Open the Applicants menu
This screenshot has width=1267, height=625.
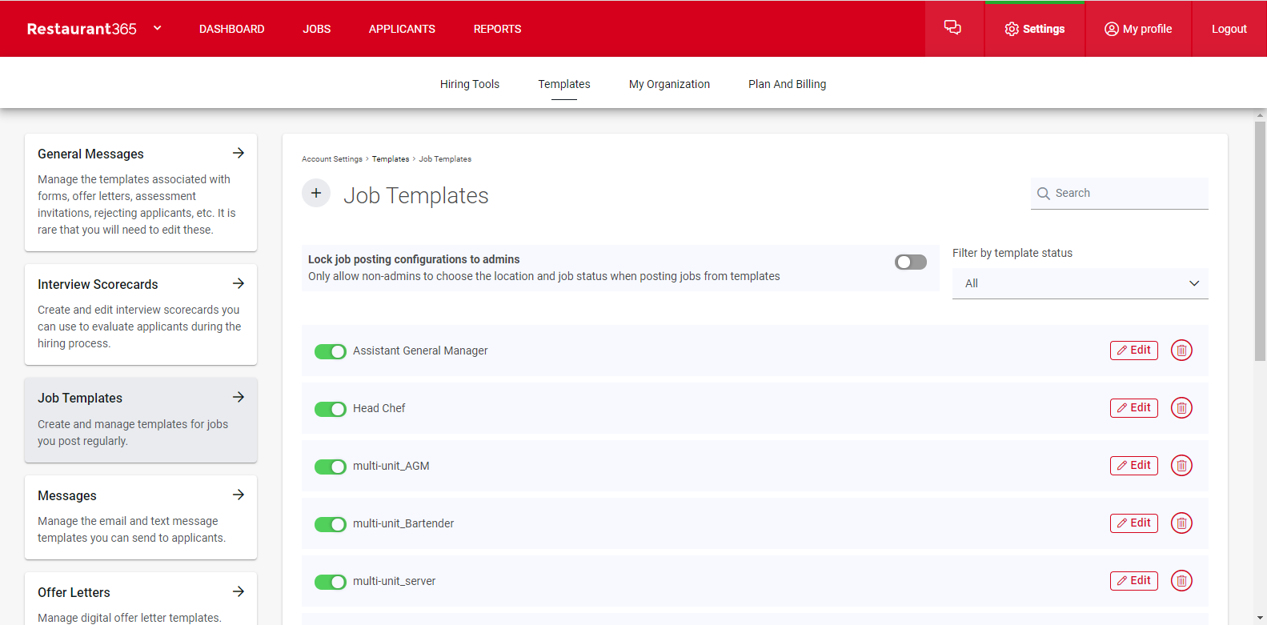(x=402, y=29)
